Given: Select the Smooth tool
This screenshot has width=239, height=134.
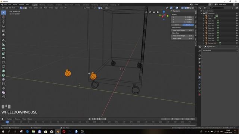Looking at the screenshot, I should tap(3, 79).
